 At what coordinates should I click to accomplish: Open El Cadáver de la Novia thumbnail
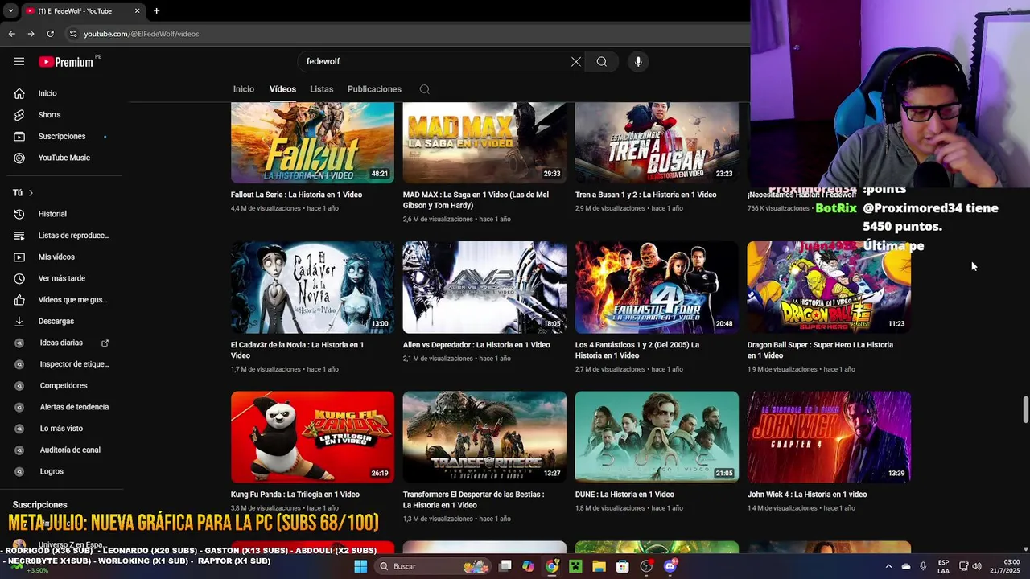click(x=312, y=287)
